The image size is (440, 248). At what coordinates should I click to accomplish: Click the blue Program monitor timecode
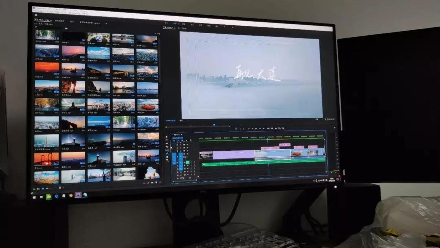coord(170,121)
